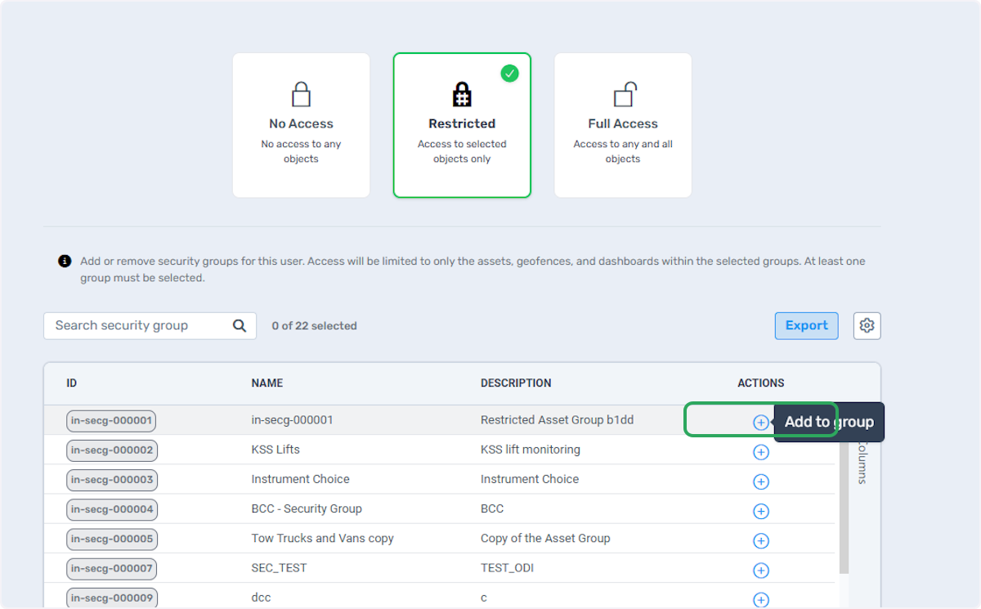Click description Copy of the Asset Group
This screenshot has height=609, width=981.
[545, 538]
